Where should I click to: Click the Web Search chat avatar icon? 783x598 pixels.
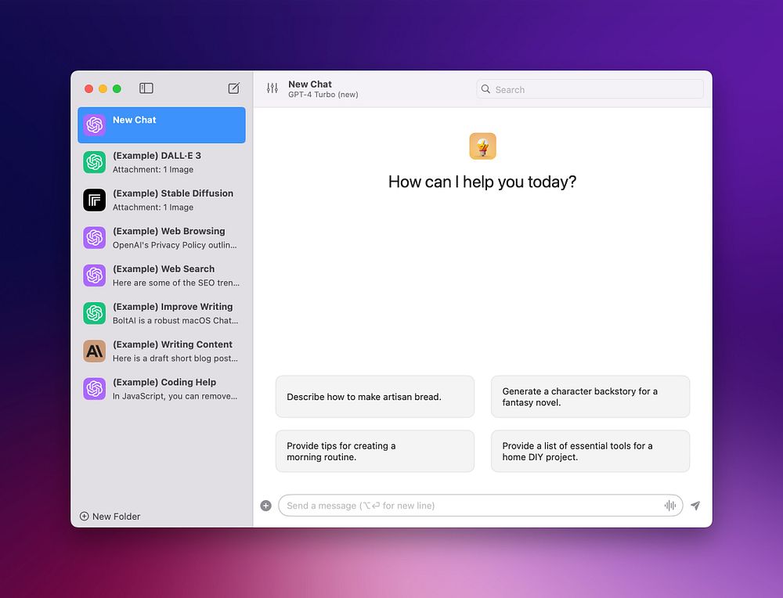point(95,276)
